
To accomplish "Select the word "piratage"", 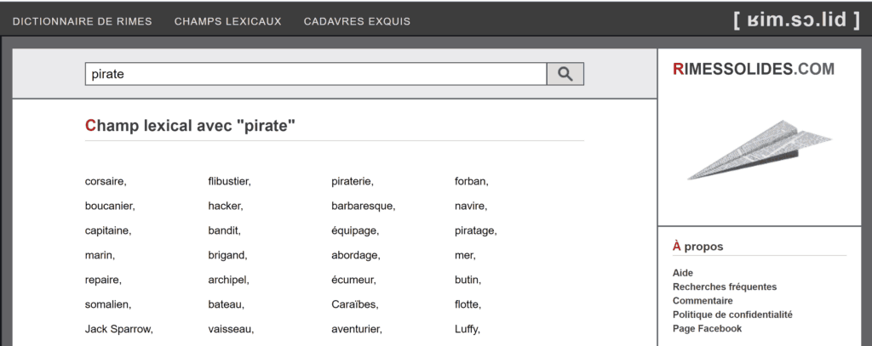I will 475,230.
